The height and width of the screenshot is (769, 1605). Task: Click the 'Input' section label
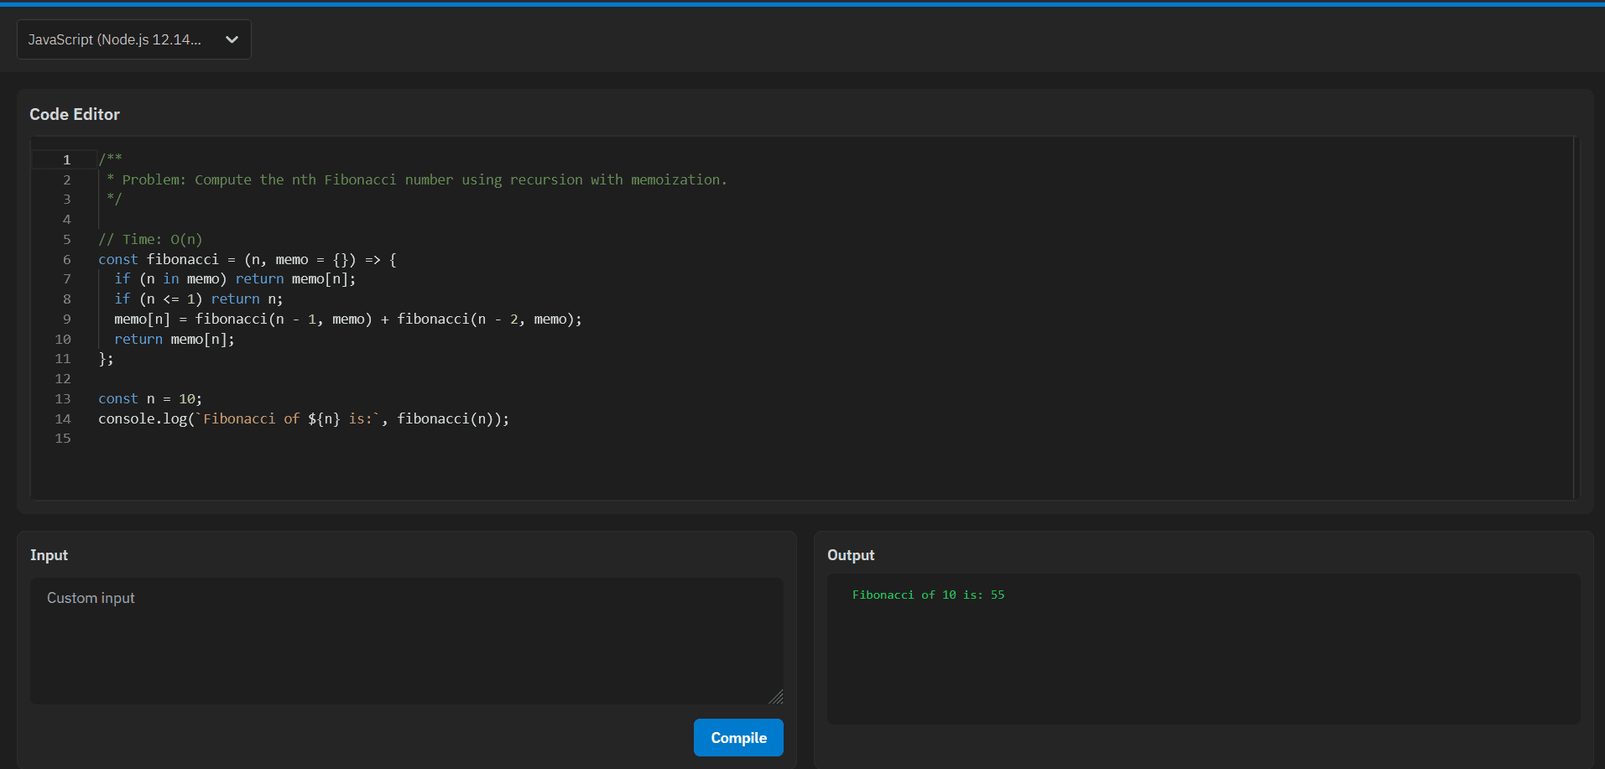49,554
